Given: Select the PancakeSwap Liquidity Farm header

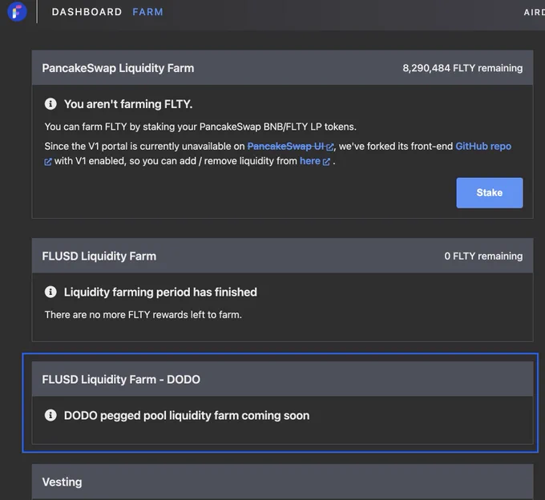Looking at the screenshot, I should click(282, 68).
